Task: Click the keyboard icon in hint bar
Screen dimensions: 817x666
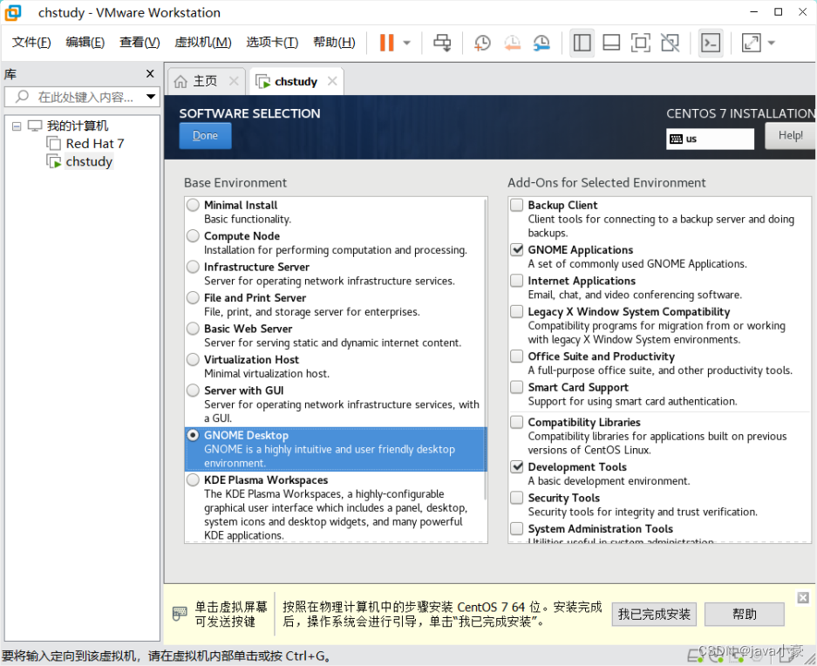Action: click(180, 614)
